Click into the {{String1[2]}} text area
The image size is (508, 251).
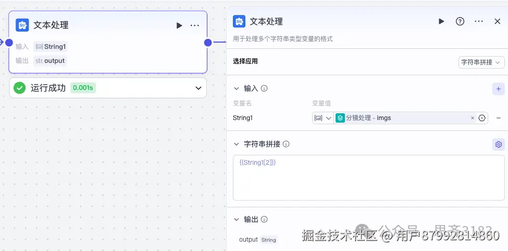(x=369, y=178)
